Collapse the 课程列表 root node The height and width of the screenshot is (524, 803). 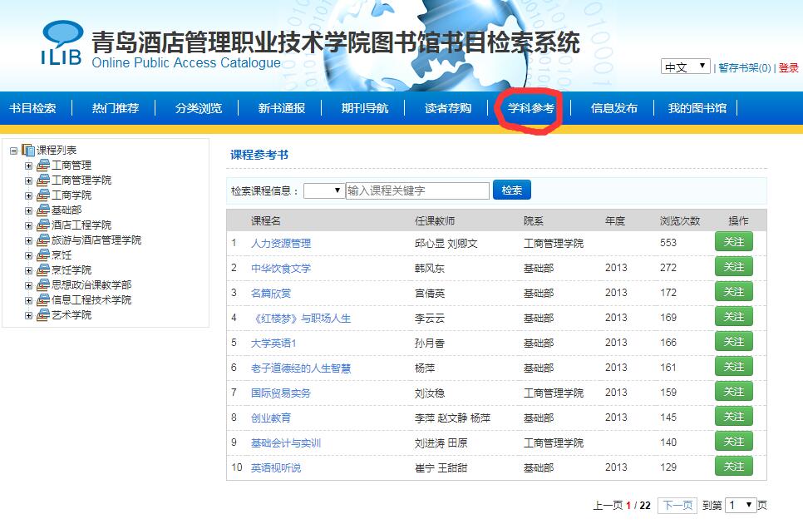pos(13,151)
